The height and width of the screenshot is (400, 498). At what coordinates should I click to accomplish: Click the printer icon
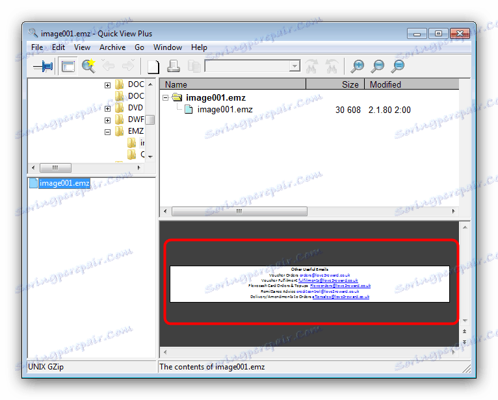(174, 66)
